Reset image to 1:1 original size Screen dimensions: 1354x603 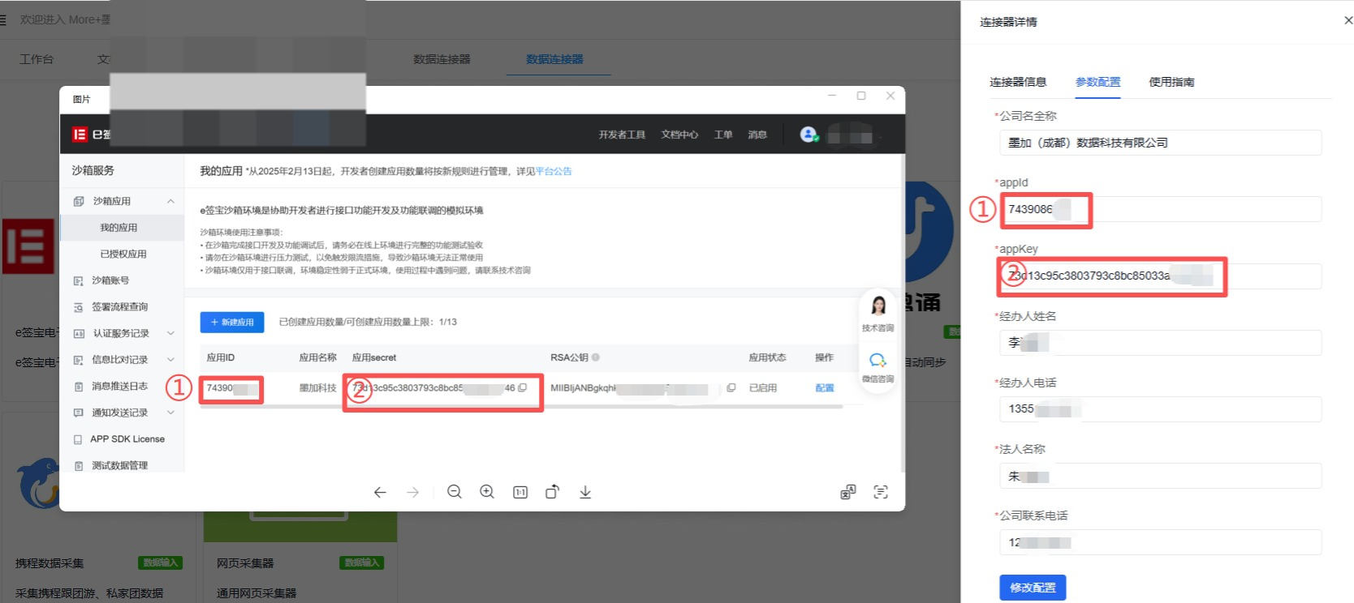520,492
